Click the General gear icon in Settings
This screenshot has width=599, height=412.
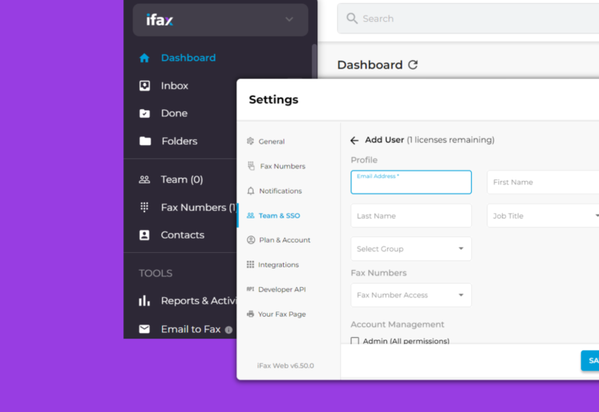(x=250, y=141)
